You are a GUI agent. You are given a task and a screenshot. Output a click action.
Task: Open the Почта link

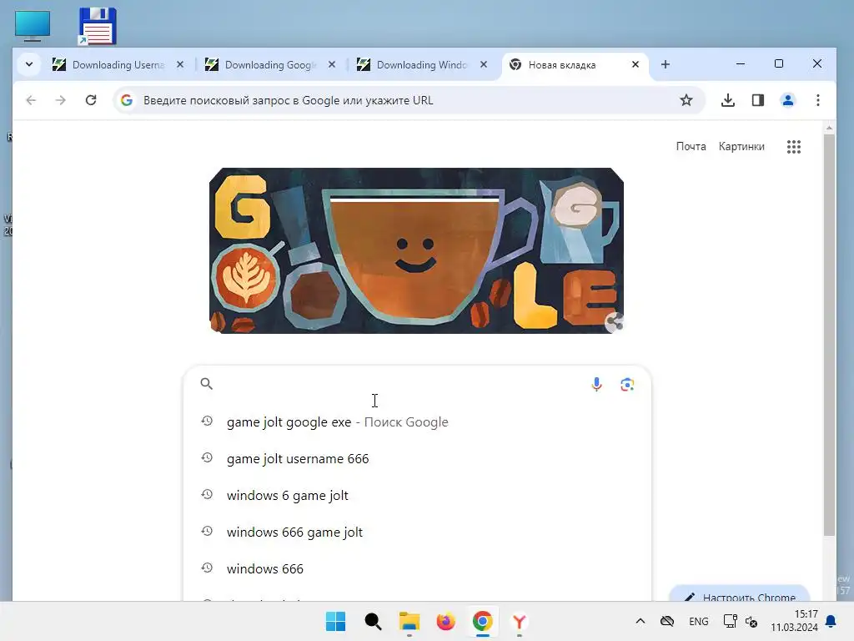691,147
